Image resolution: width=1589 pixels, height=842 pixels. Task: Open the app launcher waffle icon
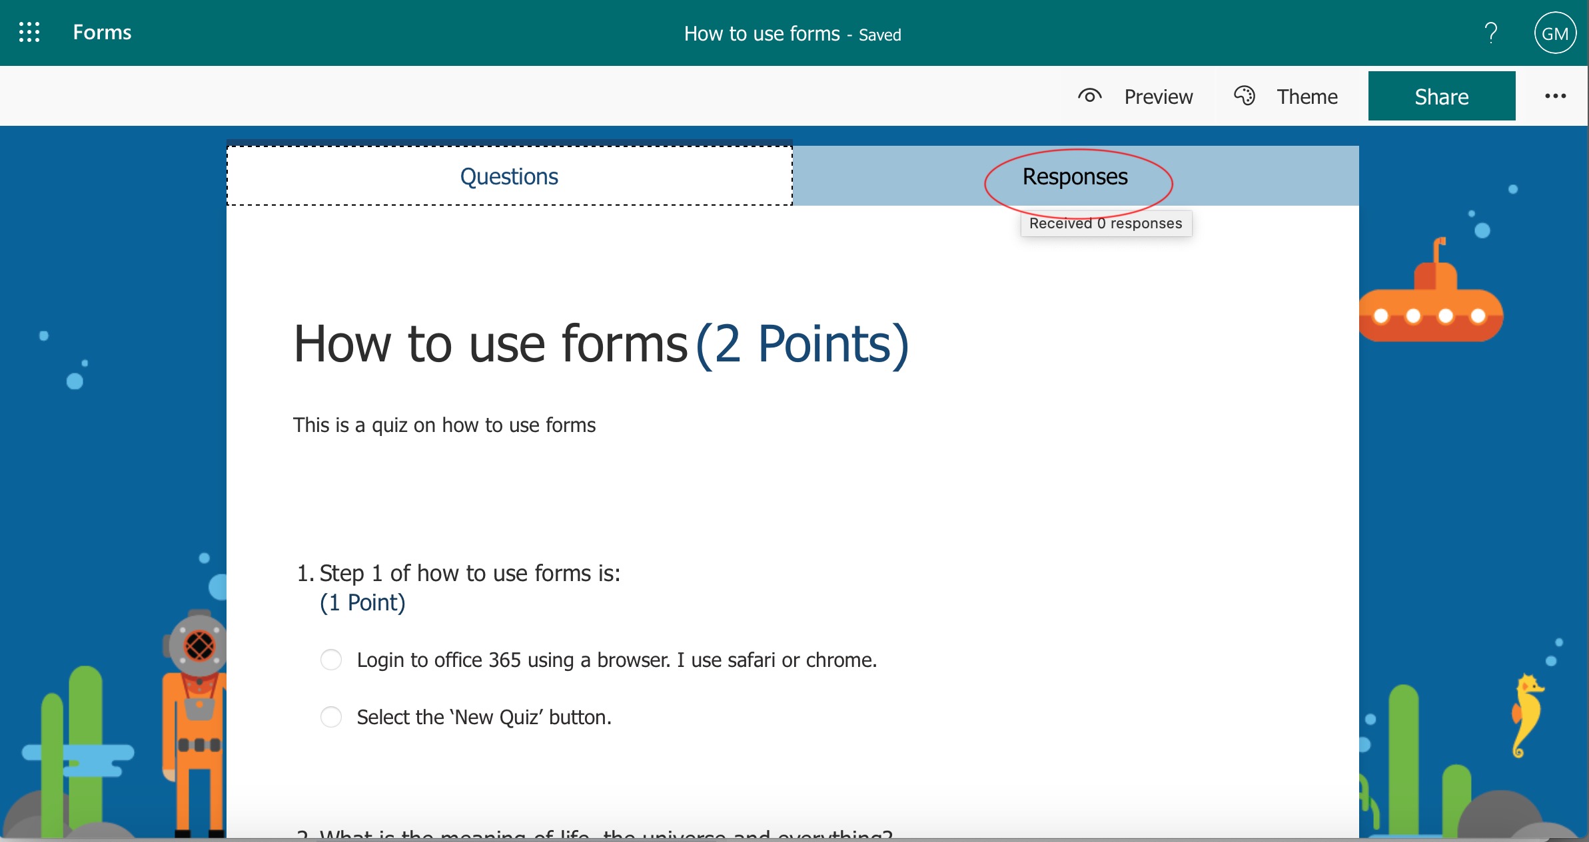coord(29,32)
